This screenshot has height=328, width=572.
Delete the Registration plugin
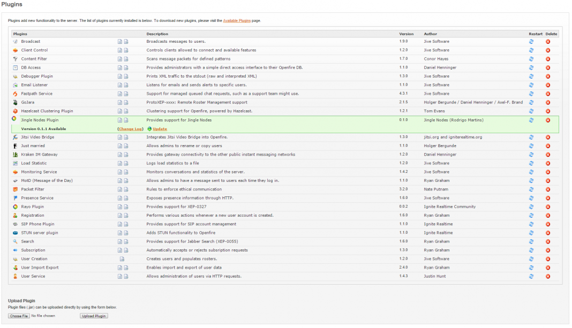(548, 216)
